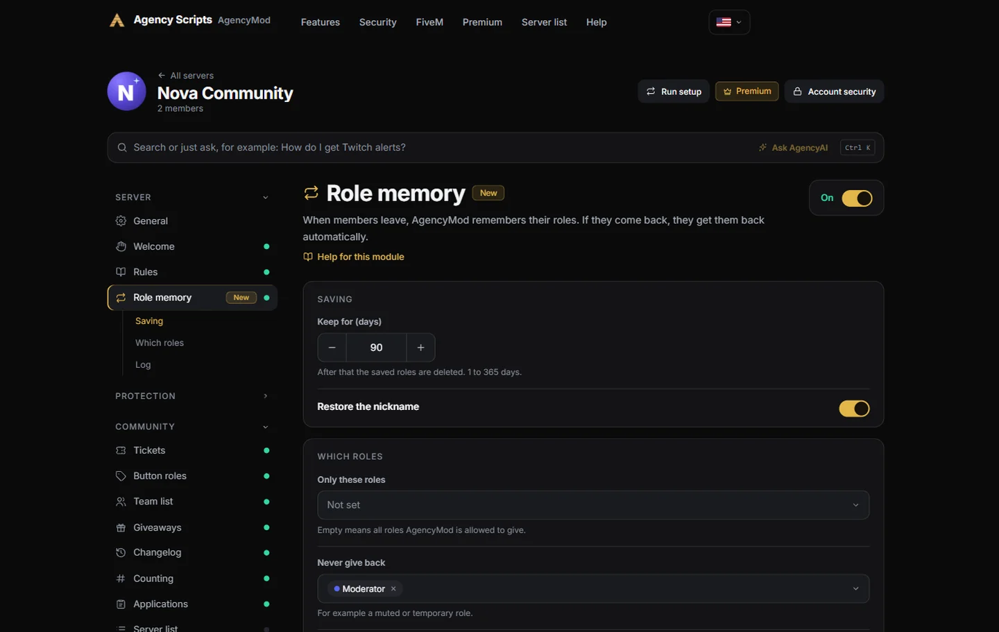999x632 pixels.
Task: Open the language flag dropdown
Action: [729, 22]
